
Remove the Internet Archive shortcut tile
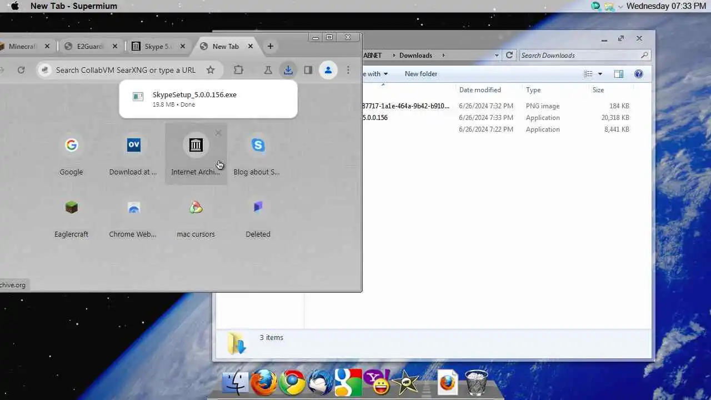click(218, 133)
